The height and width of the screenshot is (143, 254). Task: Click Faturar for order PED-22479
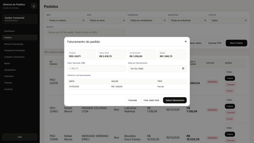(x=230, y=78)
